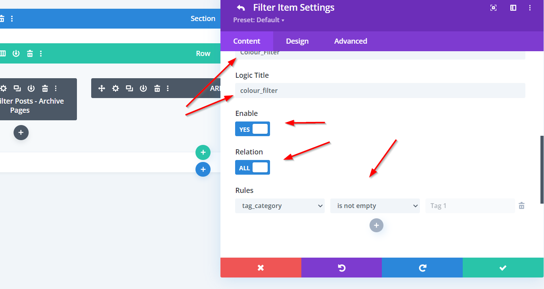Switch to the Advanced tab

coord(351,41)
